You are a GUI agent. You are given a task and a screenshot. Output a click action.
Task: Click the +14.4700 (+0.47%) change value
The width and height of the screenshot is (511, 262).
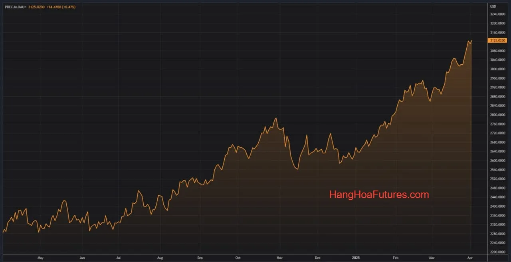(61, 7)
